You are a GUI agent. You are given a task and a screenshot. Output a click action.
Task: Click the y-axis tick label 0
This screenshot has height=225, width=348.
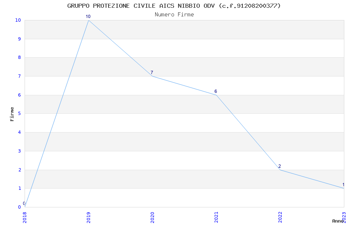(20, 207)
